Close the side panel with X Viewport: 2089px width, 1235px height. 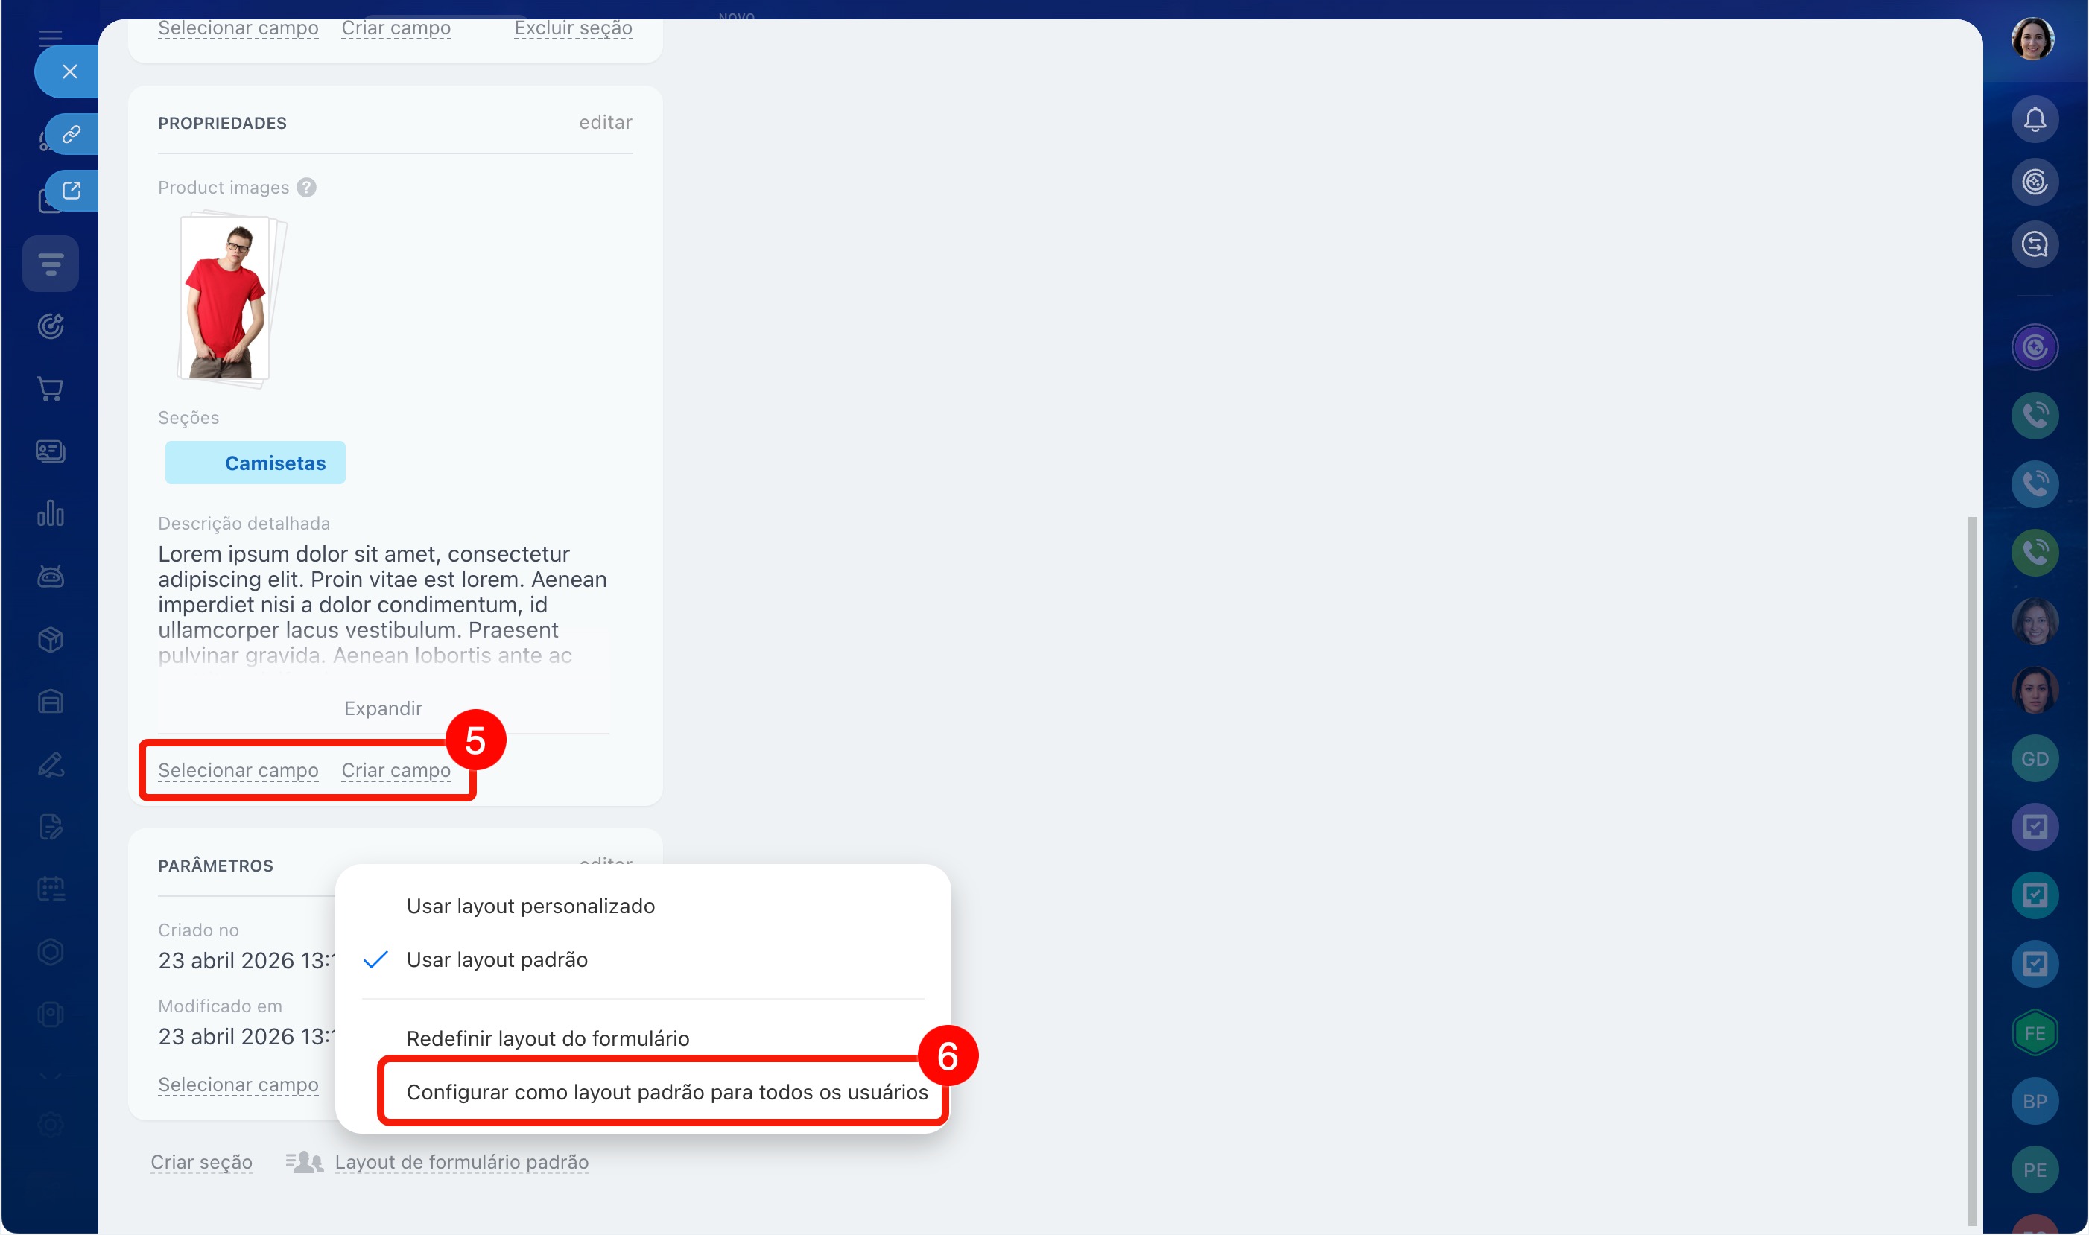70,72
